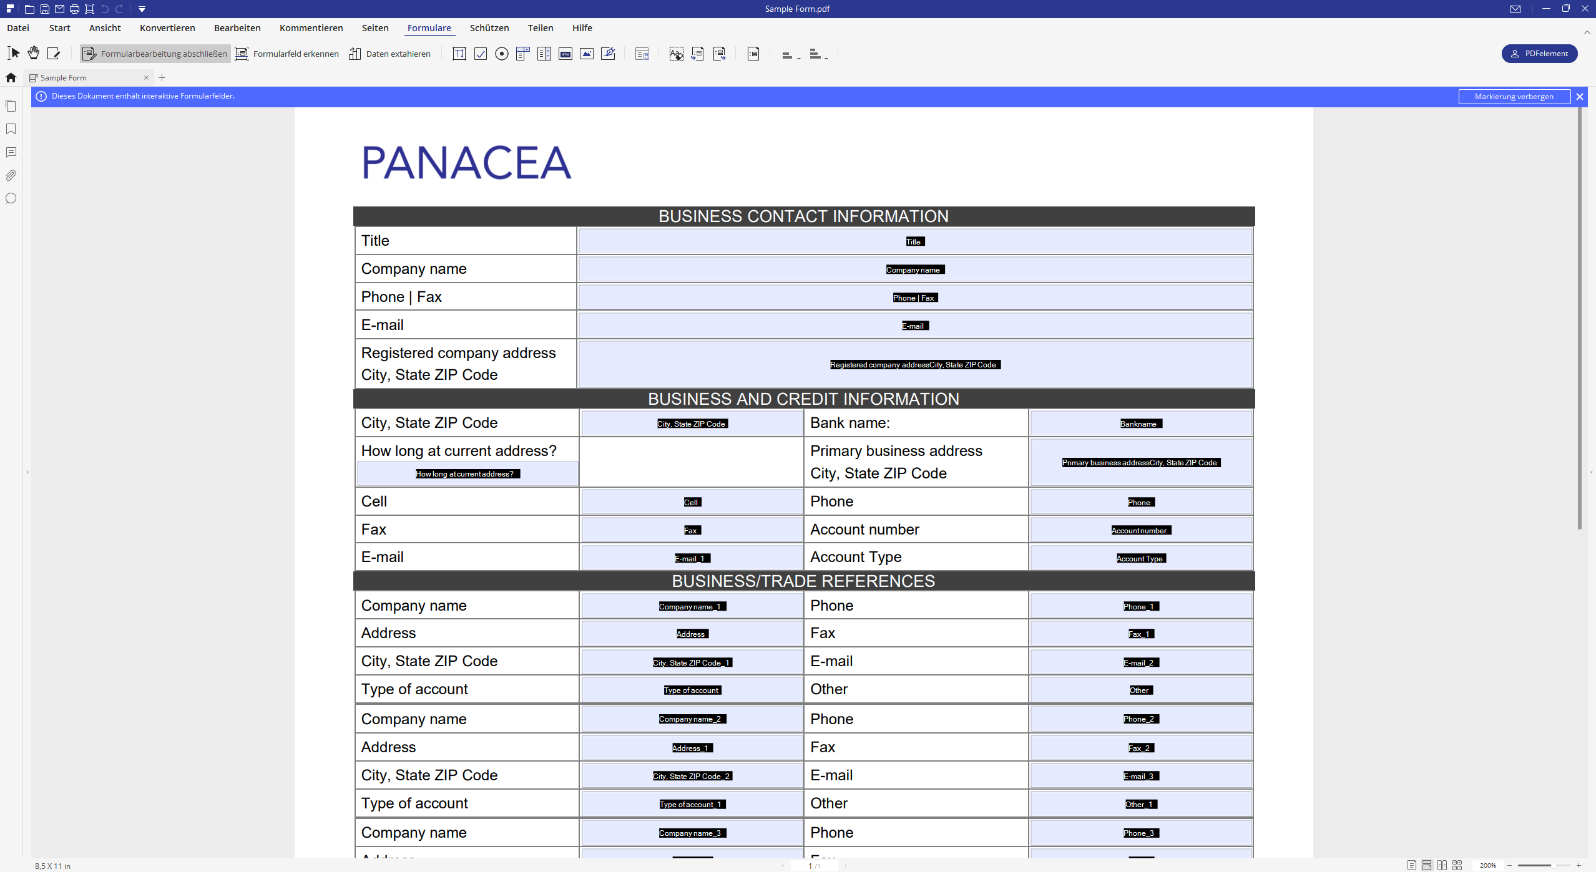
Task: Enable single page view in status bar
Action: pos(1411,865)
